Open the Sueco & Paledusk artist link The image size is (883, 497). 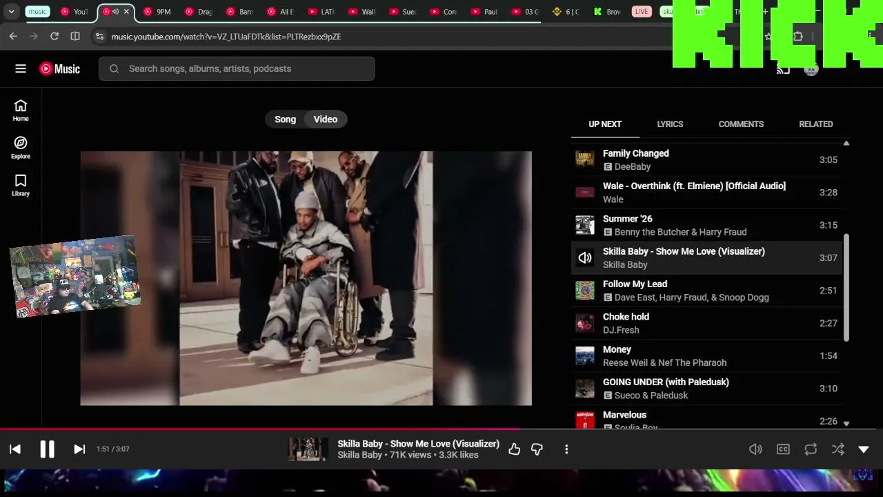pos(651,396)
